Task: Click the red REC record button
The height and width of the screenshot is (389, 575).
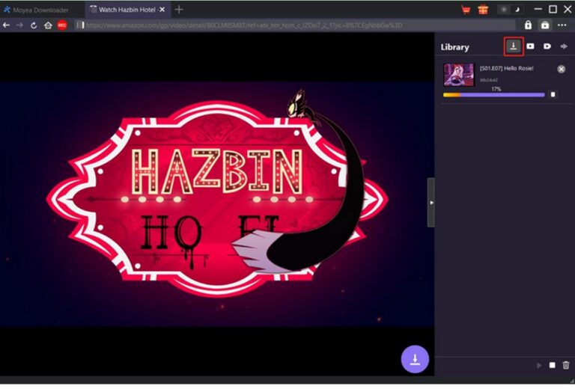Action: [62, 25]
